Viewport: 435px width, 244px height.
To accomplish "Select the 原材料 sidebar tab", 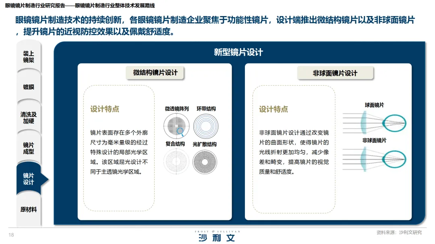I will (29, 209).
